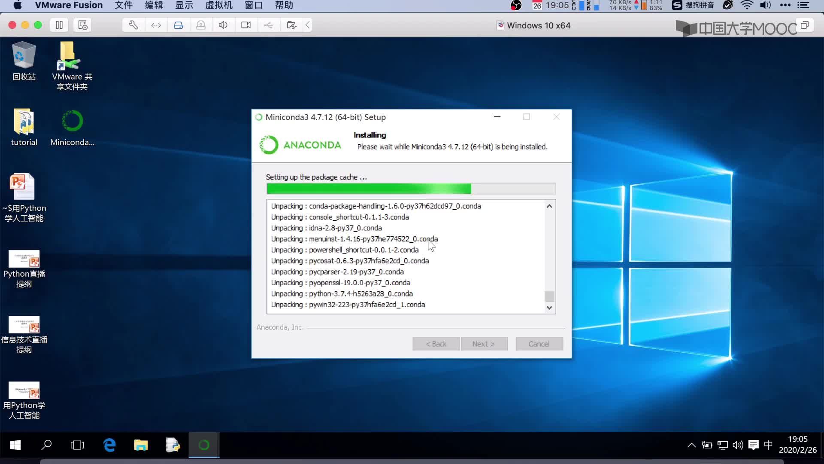Select the log line for console_shortcut-0.1.1-3

pos(340,217)
